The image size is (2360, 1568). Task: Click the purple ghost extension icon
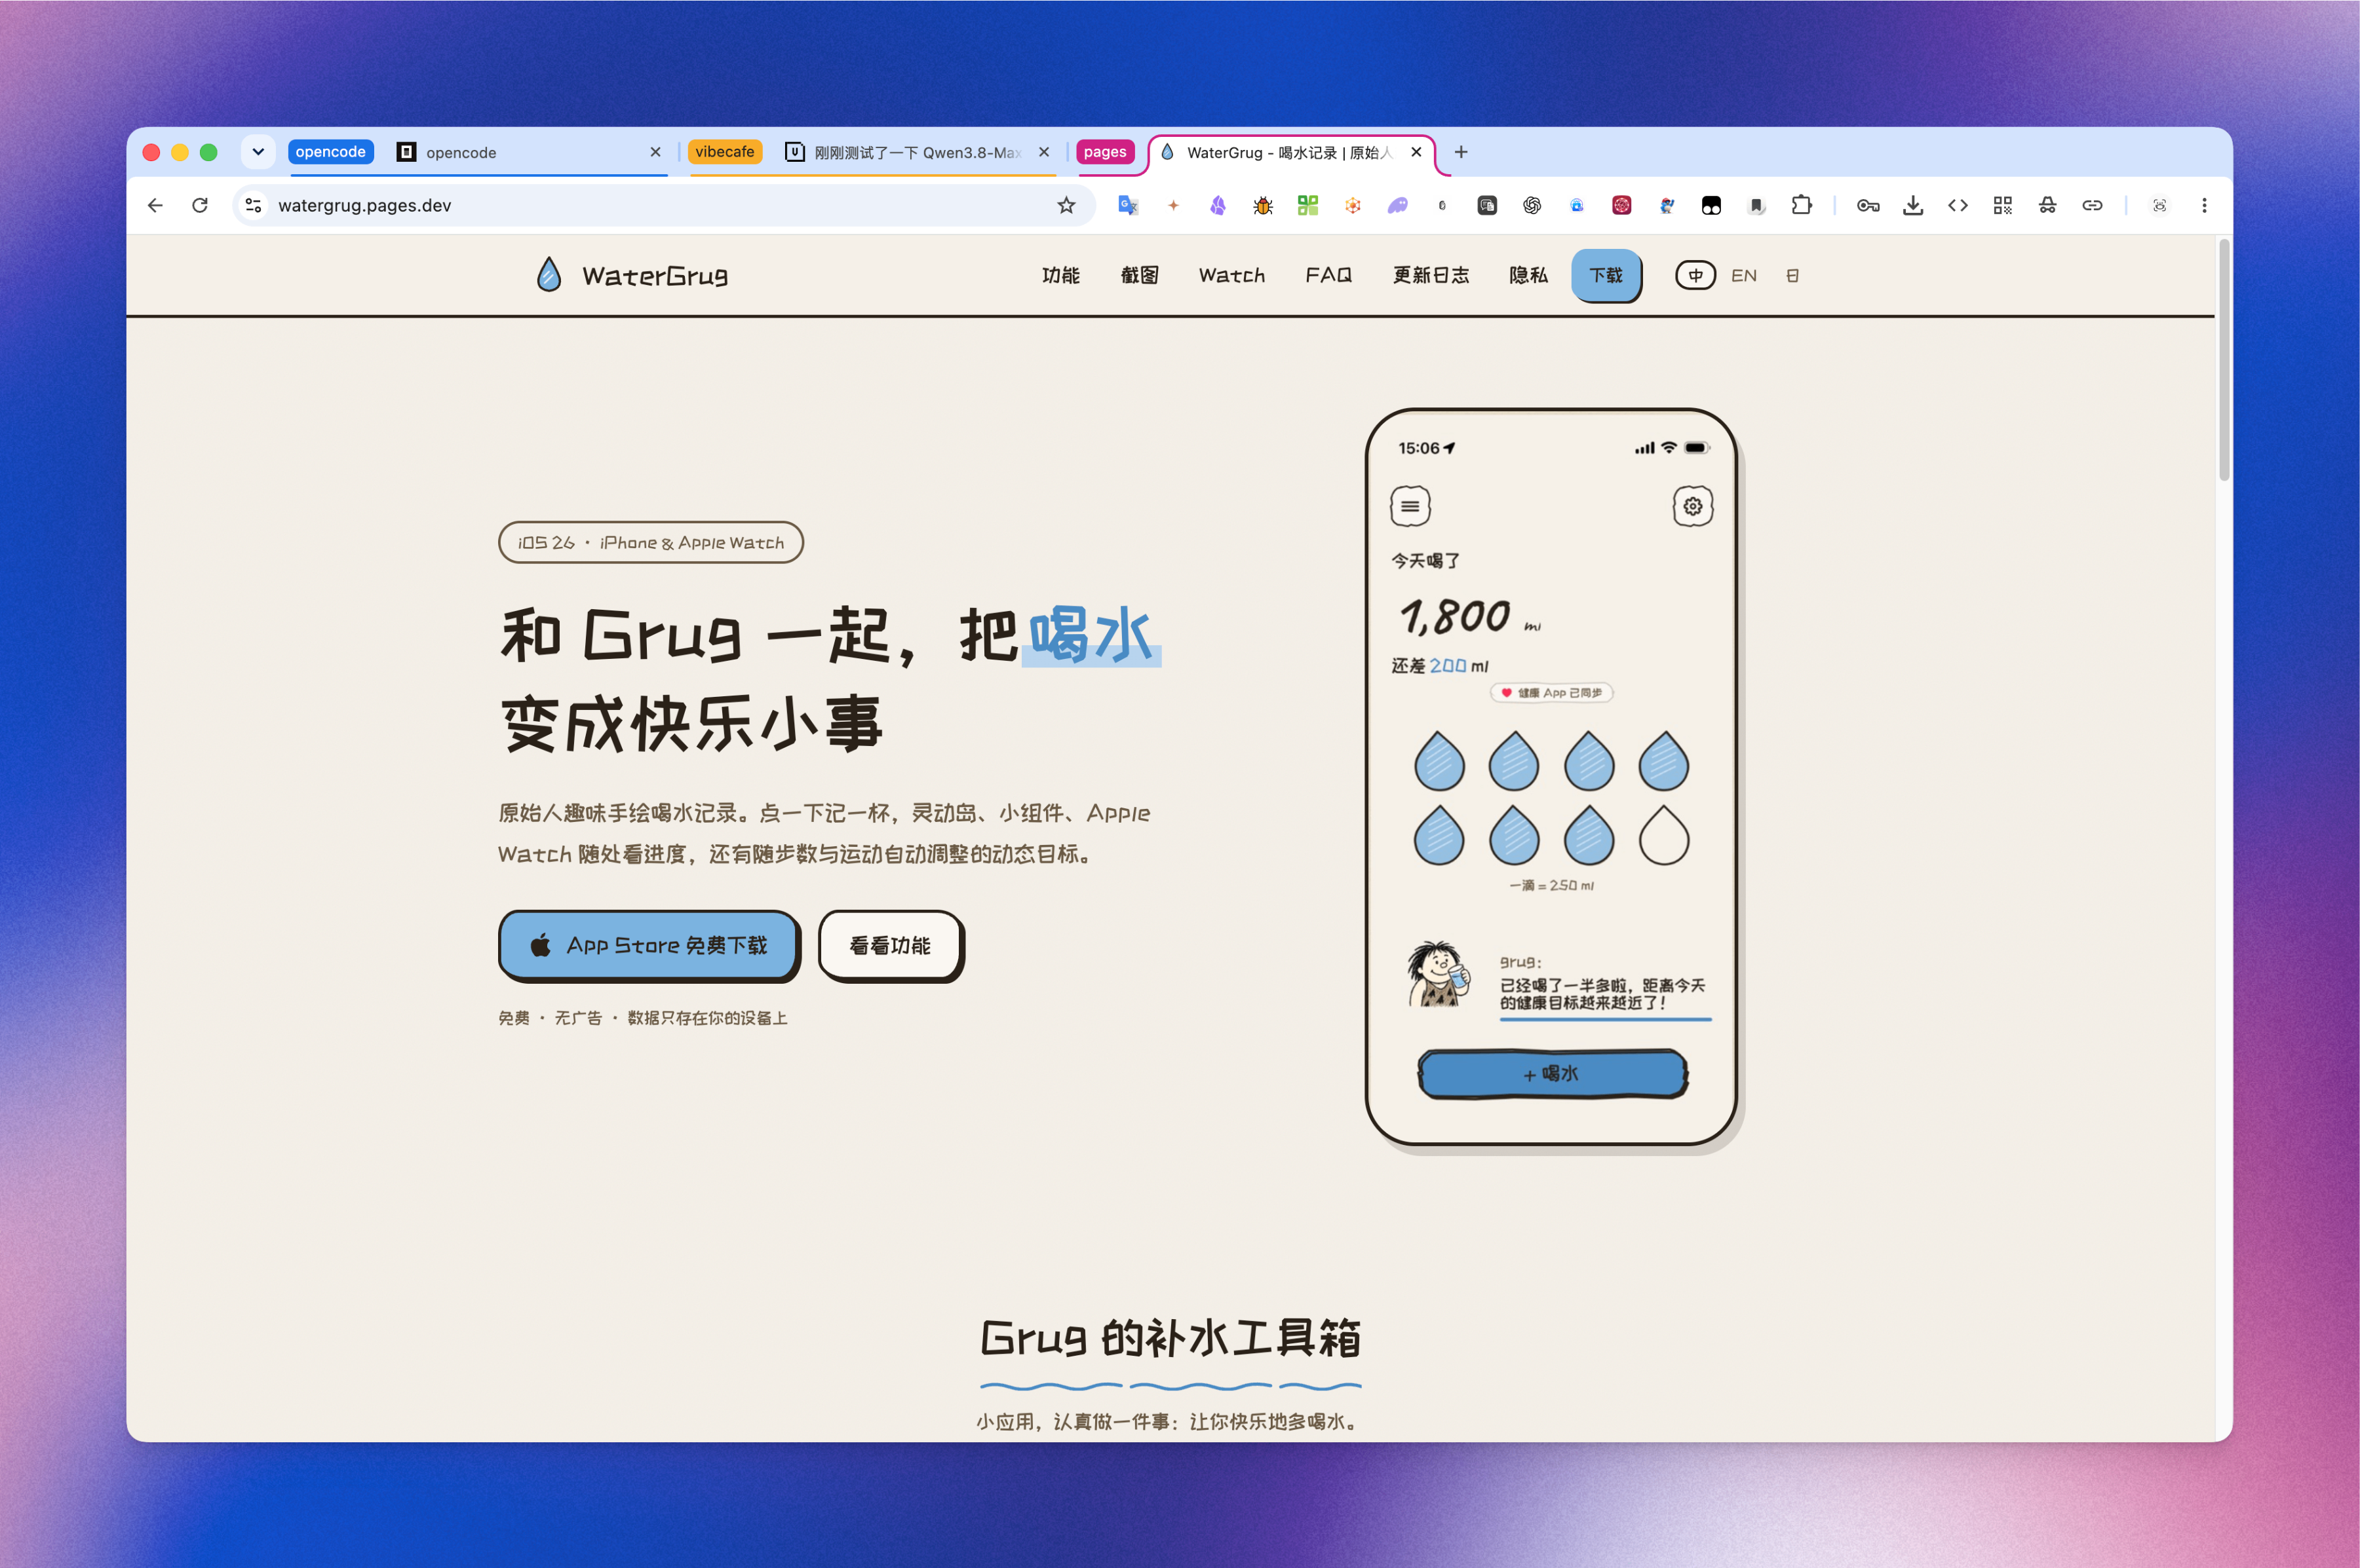[1398, 205]
